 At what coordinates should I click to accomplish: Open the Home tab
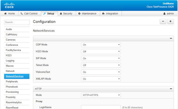[x=10, y=14]
